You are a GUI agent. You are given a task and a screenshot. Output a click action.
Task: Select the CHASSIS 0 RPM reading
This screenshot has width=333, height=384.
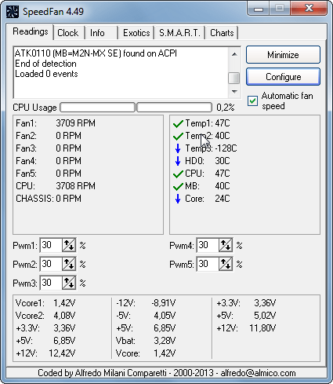coord(49,199)
